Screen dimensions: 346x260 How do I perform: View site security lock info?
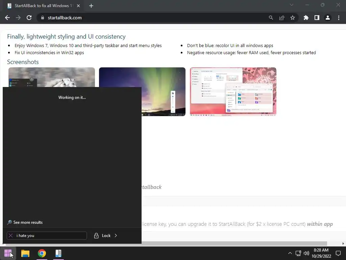click(x=43, y=18)
